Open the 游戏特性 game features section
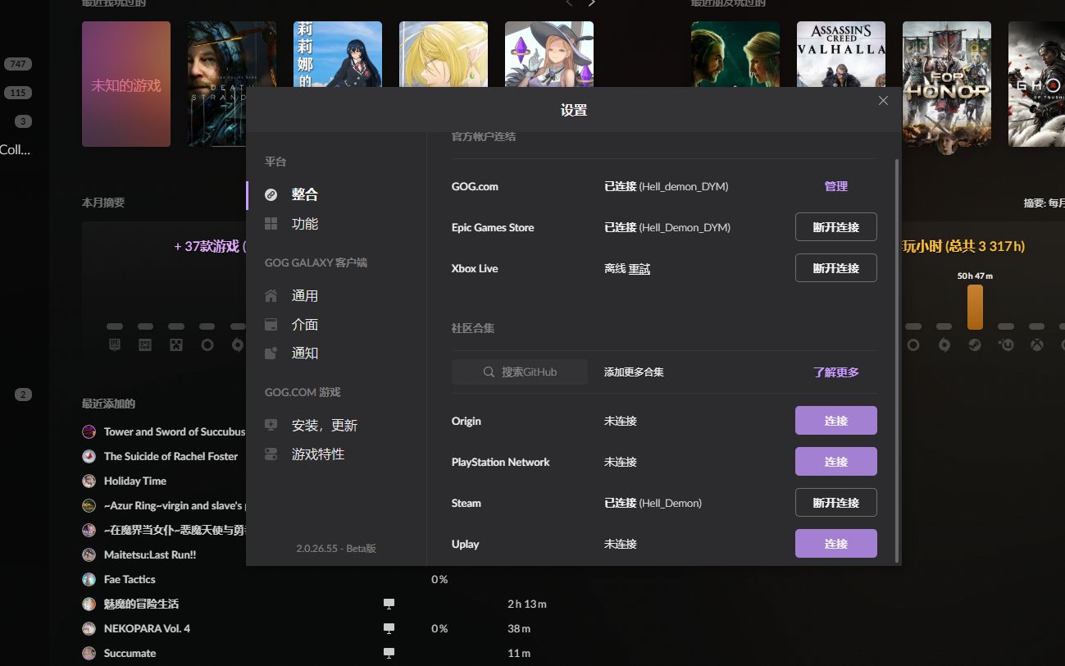 (317, 454)
